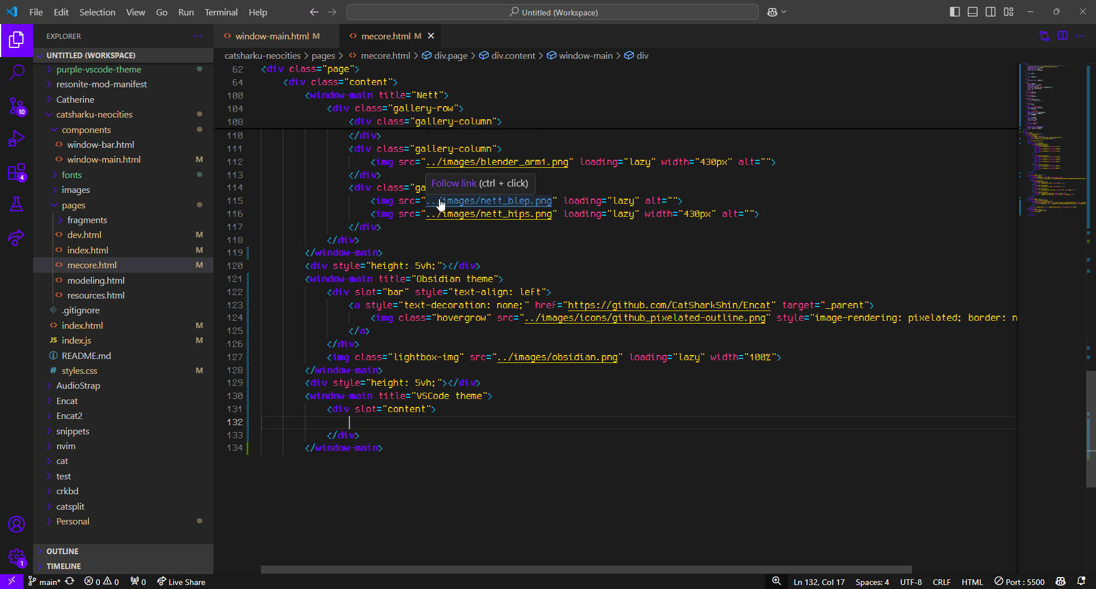This screenshot has height=589, width=1096.
Task: Expand the OUTLINE section
Action: (62, 551)
